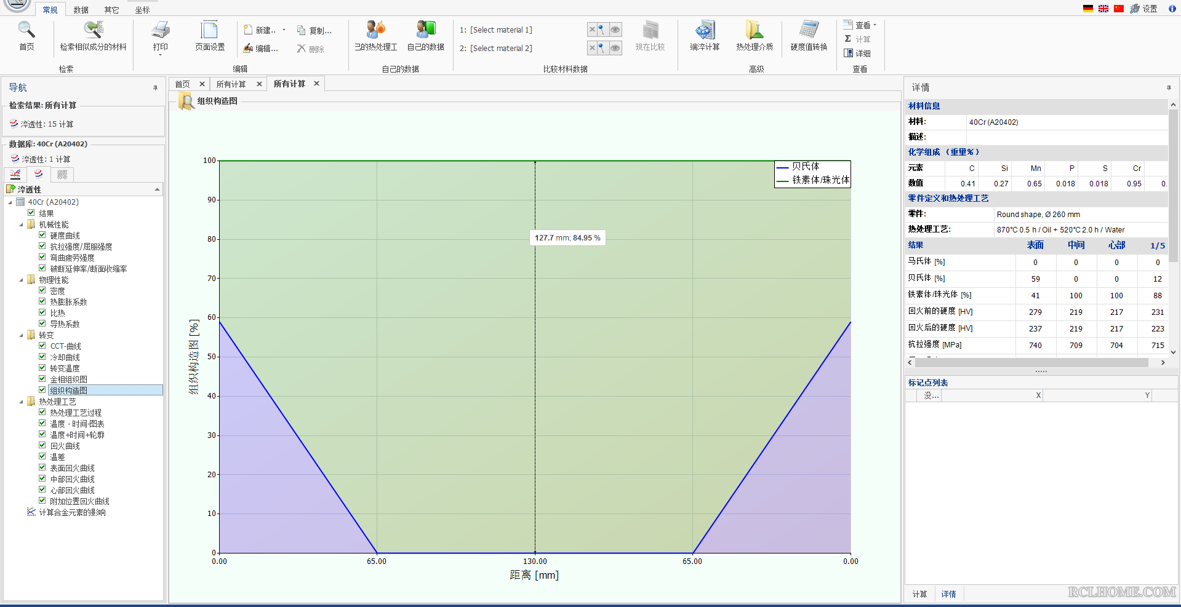The height and width of the screenshot is (607, 1181).
Task: Collapse the 转变 folder
Action: [x=21, y=335]
